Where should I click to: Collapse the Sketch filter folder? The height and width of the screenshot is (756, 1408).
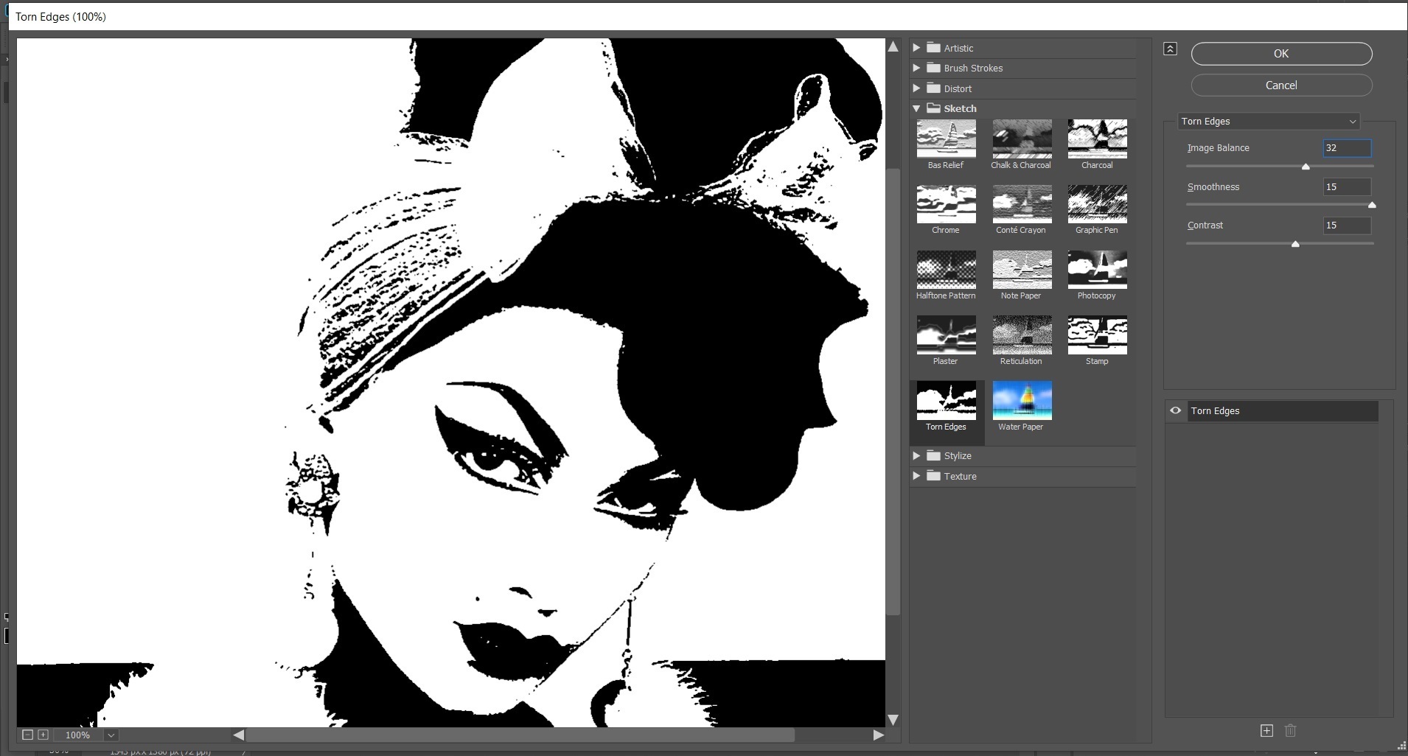(x=916, y=108)
